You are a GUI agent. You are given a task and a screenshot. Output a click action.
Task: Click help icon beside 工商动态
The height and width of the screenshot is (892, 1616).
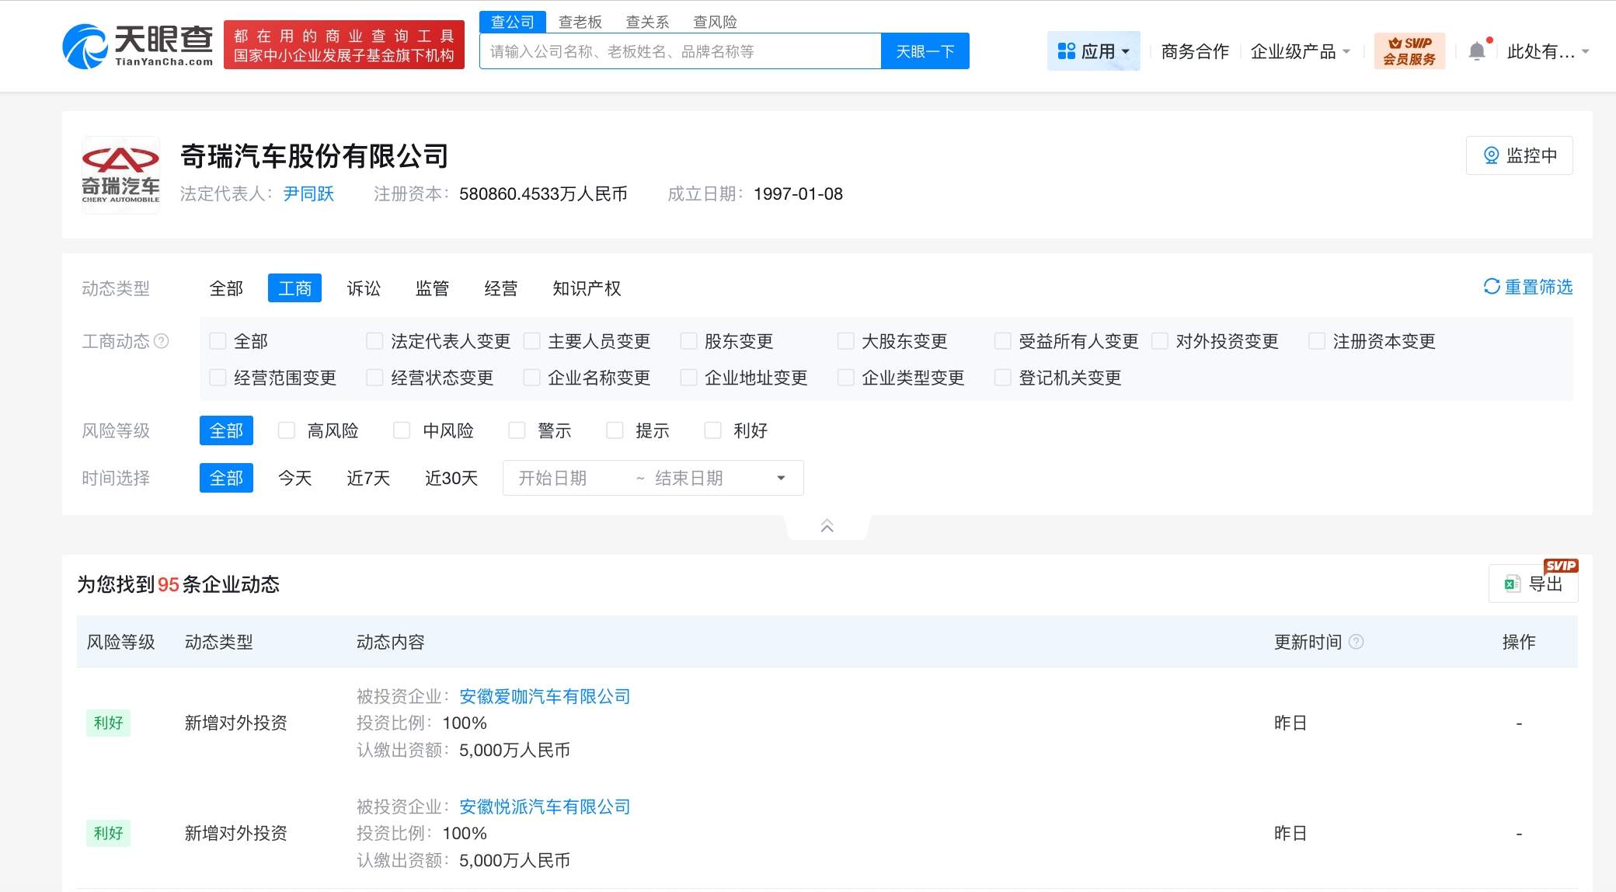click(162, 341)
